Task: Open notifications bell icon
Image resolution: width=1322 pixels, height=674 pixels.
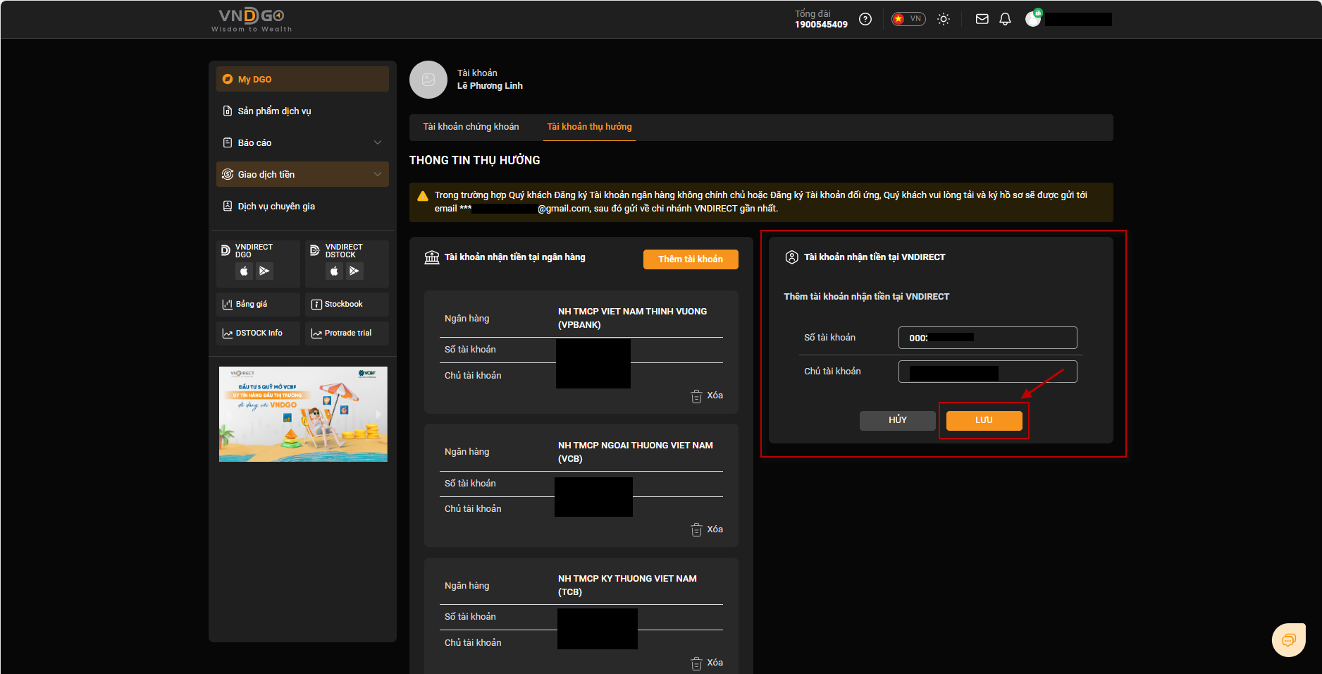Action: pos(1005,19)
